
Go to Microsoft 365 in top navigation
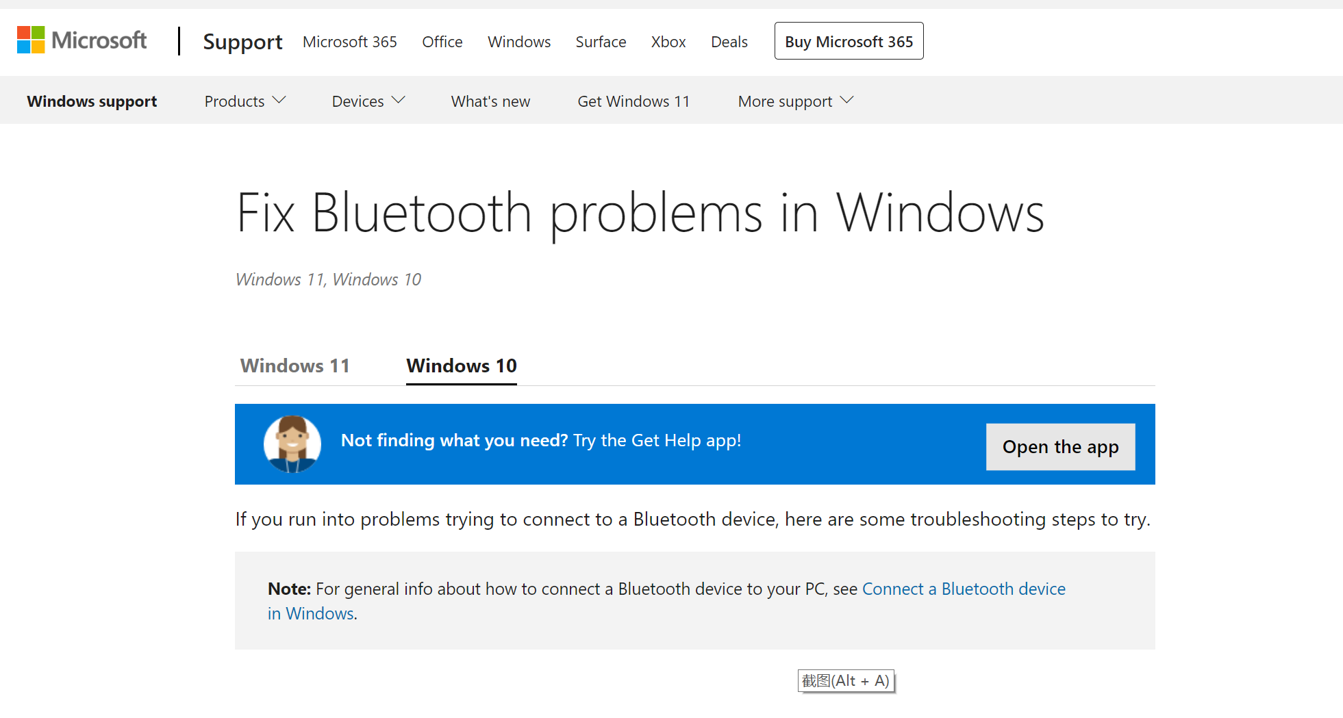(x=350, y=42)
